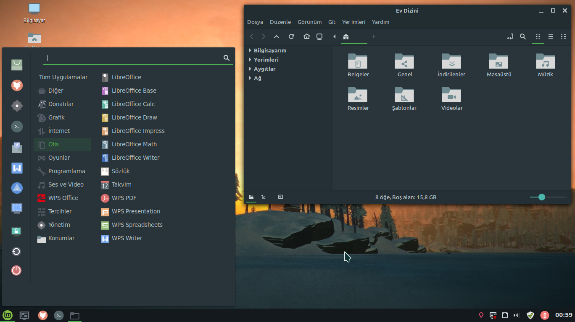Open the Belgeler folder
Viewport: 575px width, 322px height.
[358, 65]
